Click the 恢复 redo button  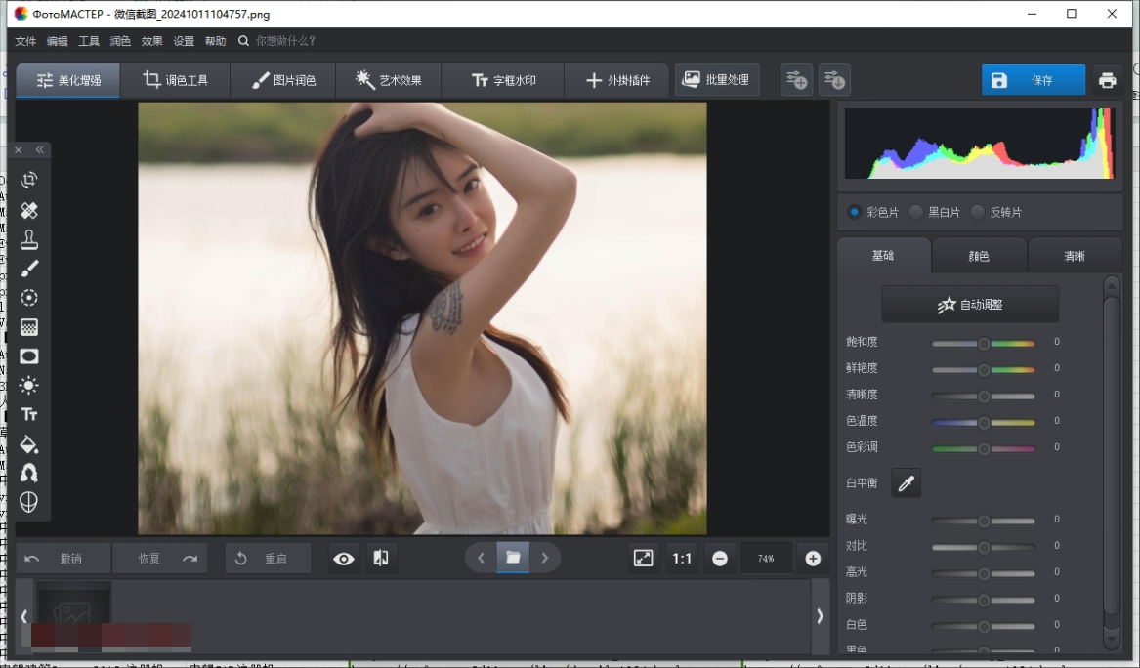click(160, 559)
